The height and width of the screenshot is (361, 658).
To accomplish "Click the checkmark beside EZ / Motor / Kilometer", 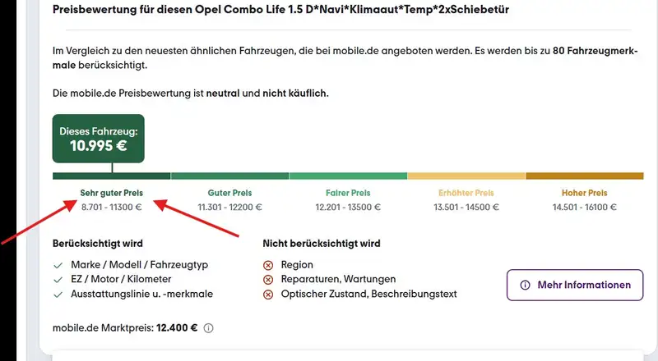I will [58, 280].
